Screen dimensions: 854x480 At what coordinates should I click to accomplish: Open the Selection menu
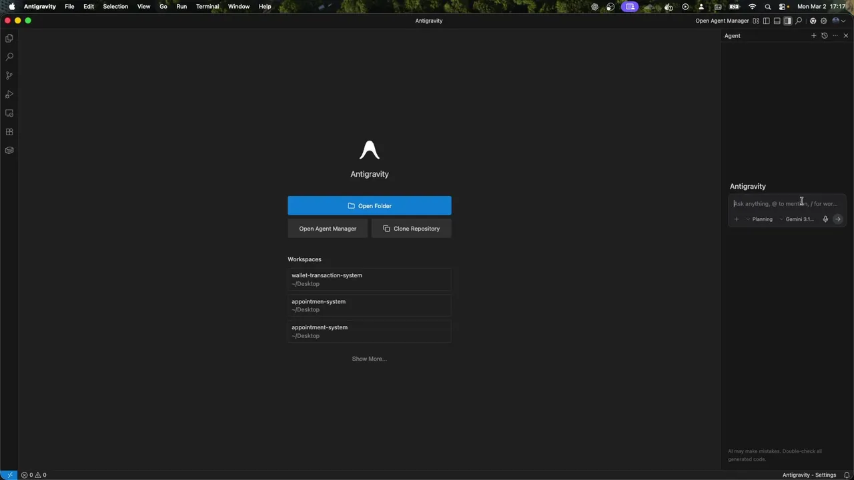pos(115,7)
